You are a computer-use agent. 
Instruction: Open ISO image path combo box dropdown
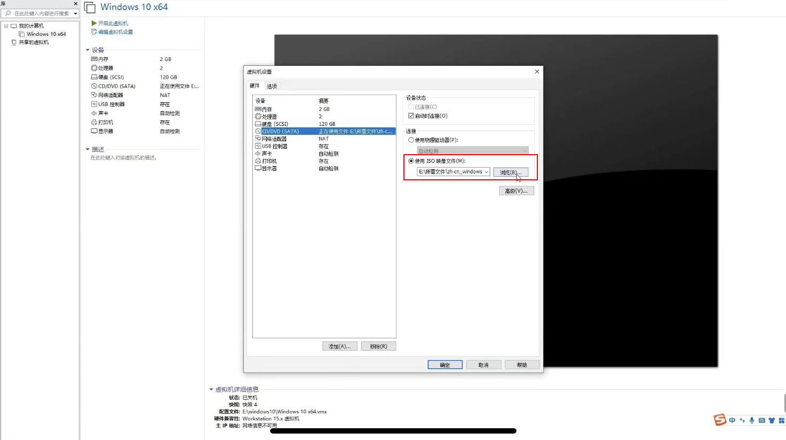(486, 172)
